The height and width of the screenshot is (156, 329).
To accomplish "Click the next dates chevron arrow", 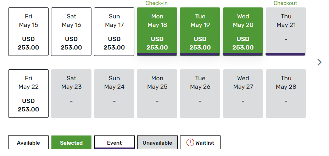I will coord(319,62).
